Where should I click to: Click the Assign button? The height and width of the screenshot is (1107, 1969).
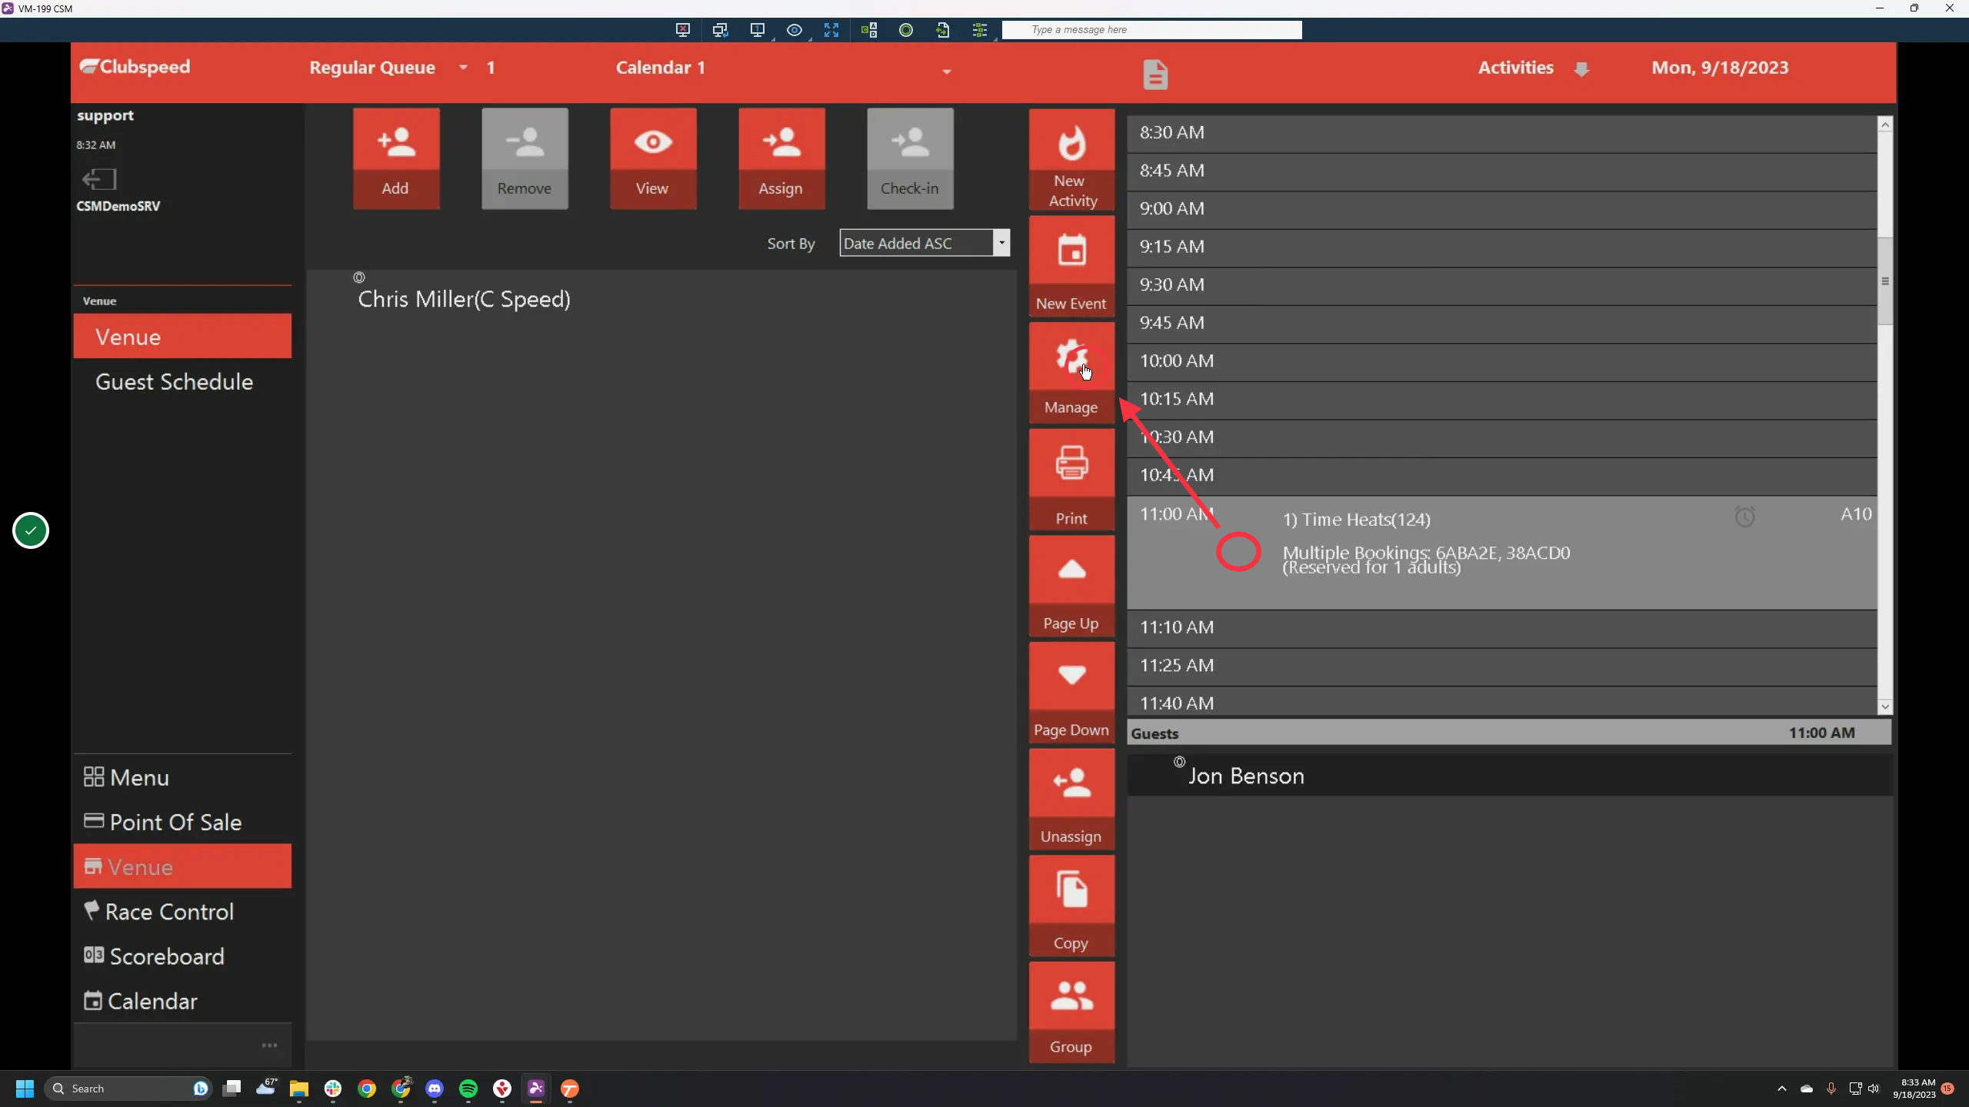pos(781,158)
